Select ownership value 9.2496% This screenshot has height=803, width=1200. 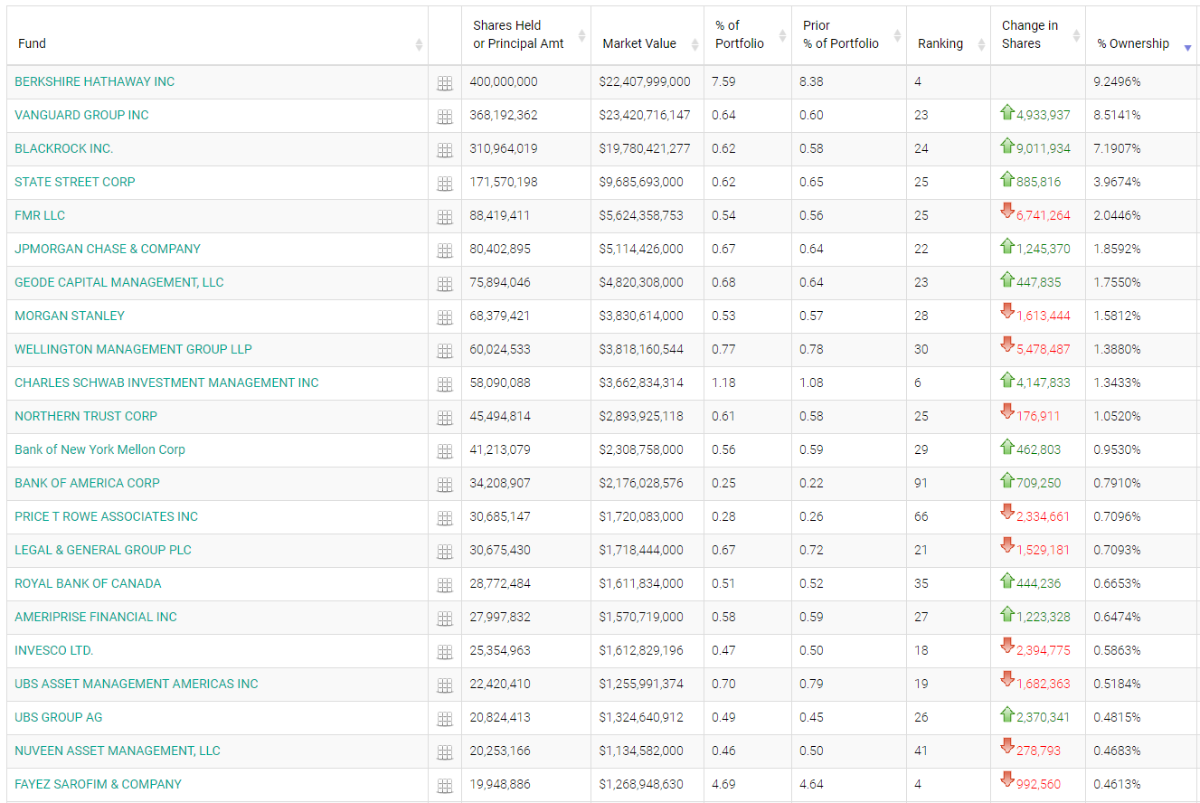coord(1117,81)
